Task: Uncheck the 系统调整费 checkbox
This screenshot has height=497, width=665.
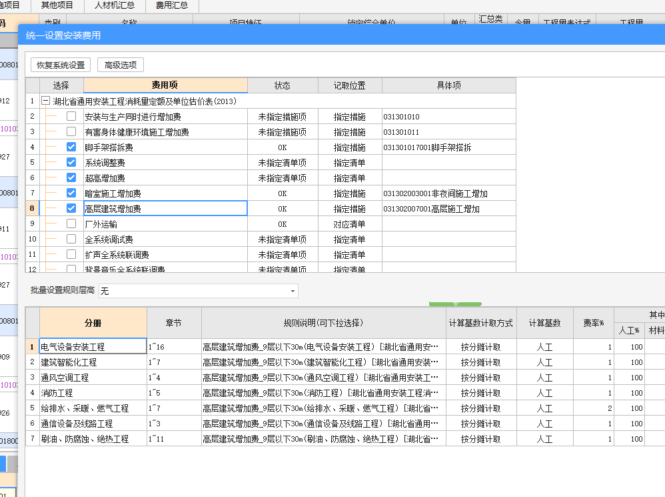Action: point(71,162)
